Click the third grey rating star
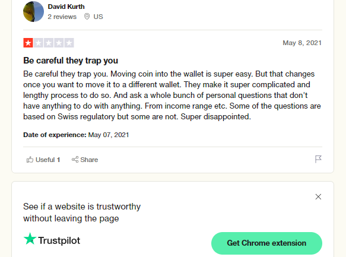This screenshot has height=257, width=346. coord(49,43)
